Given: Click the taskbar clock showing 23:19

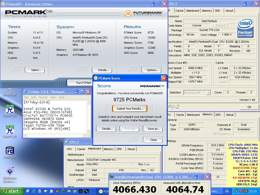Looking at the screenshot, I should point(253,191).
